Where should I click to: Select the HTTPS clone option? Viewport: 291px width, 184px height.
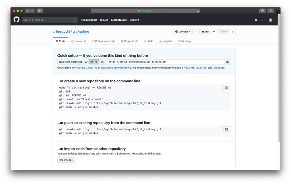click(x=94, y=62)
